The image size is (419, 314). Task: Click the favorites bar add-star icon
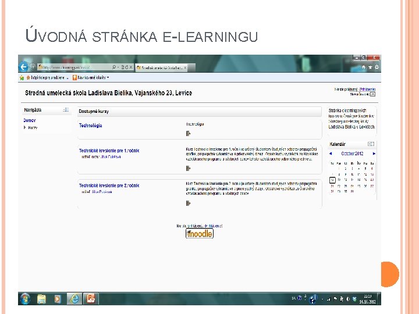[x=22, y=78]
